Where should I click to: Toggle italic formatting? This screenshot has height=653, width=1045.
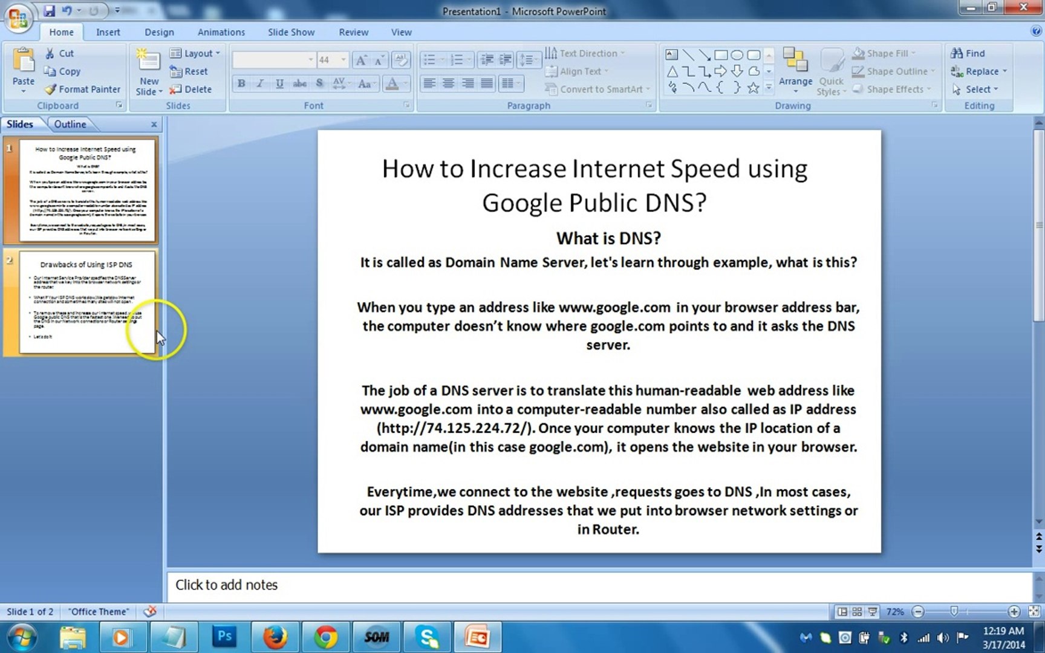click(x=260, y=84)
